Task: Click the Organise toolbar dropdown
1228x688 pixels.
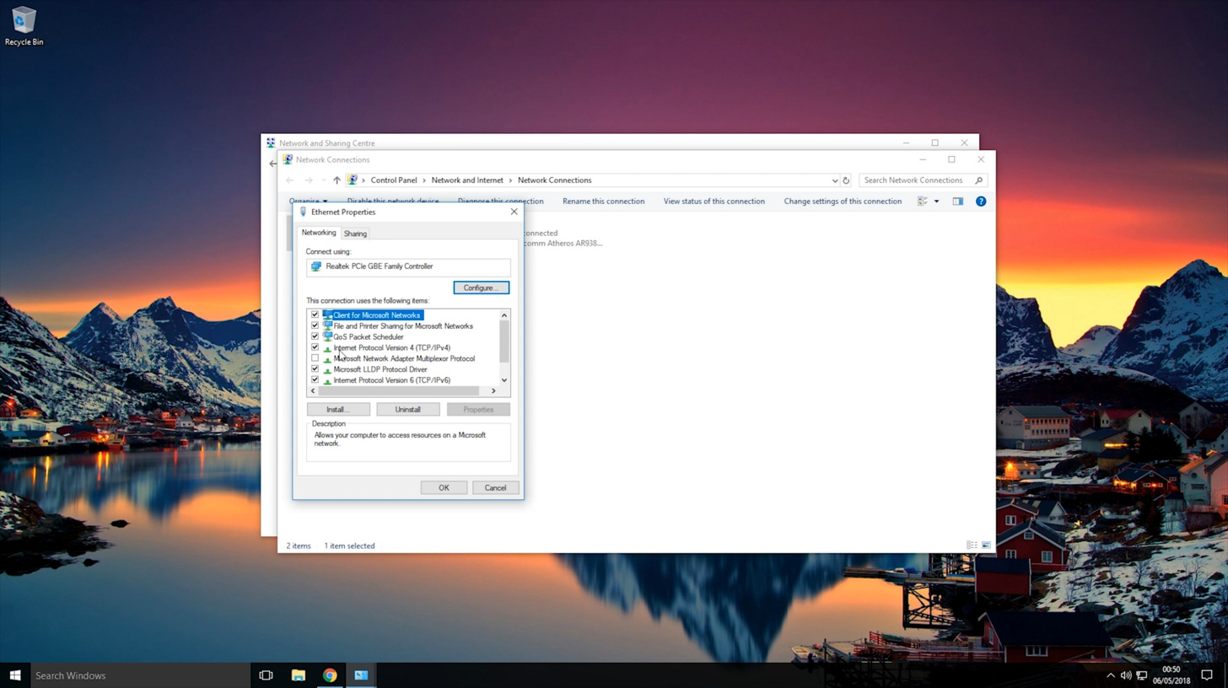Action: 308,202
